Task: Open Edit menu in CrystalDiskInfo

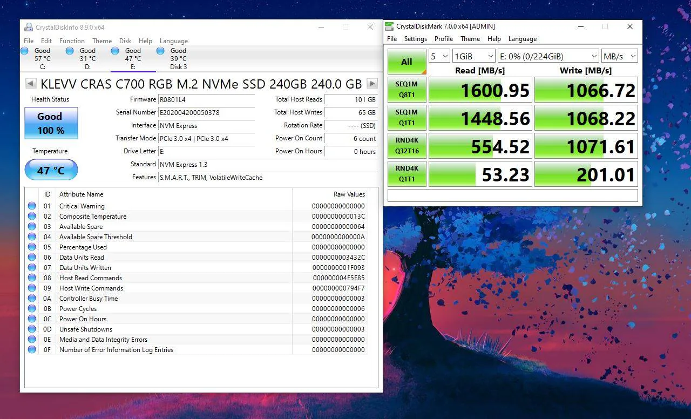Action: point(46,40)
